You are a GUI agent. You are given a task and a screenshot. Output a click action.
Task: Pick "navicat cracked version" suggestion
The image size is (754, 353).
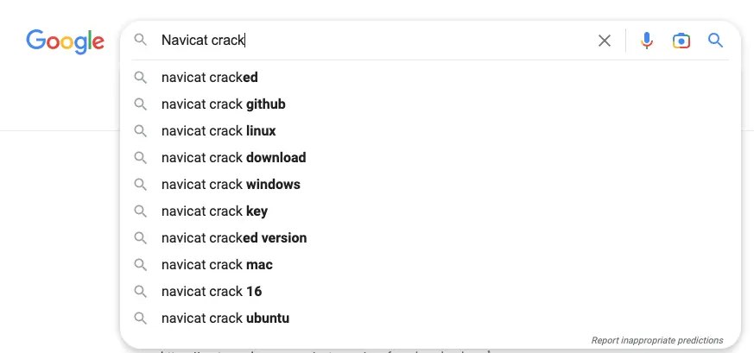tap(234, 238)
